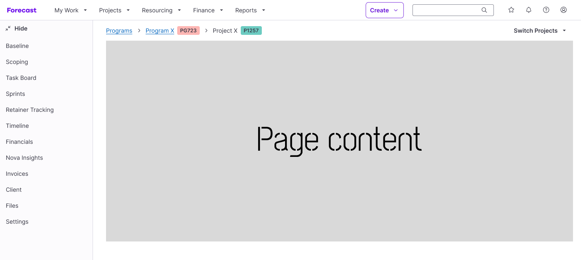The height and width of the screenshot is (260, 581).
Task: Follow the Program X breadcrumb link
Action: [160, 31]
